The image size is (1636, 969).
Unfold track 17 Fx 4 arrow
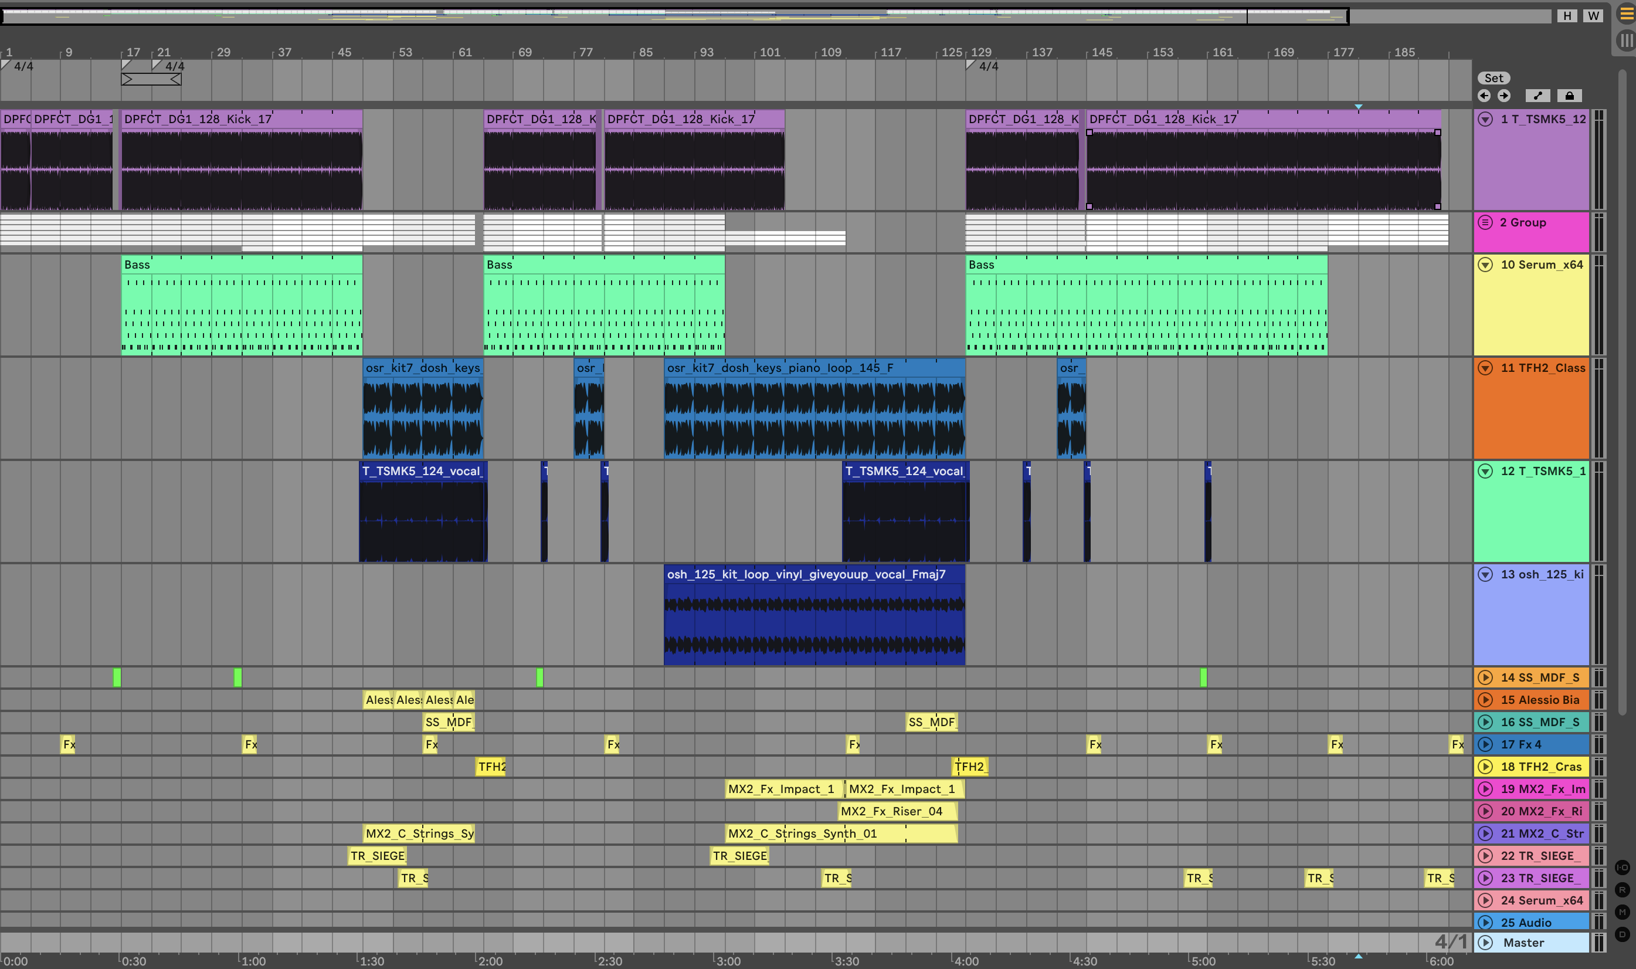pyautogui.click(x=1486, y=744)
